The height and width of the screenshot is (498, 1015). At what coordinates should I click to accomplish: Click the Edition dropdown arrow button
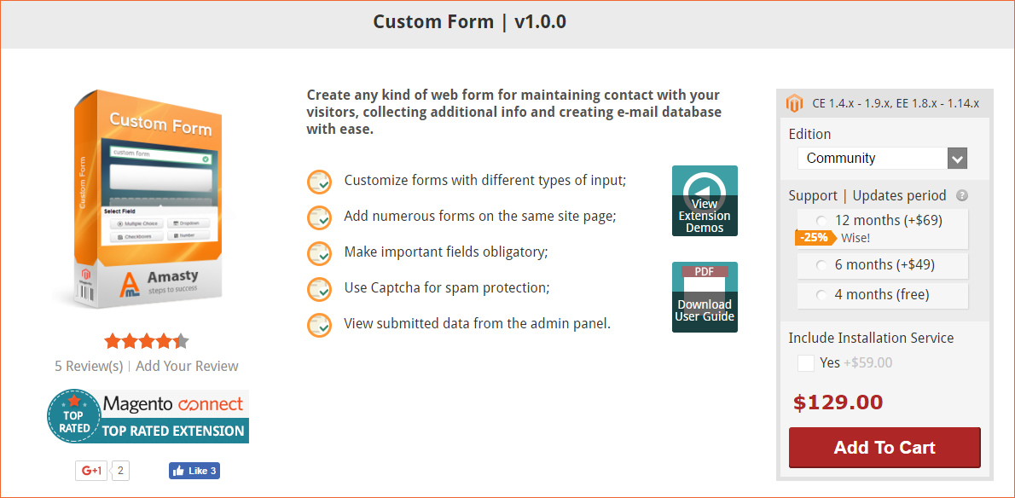957,159
